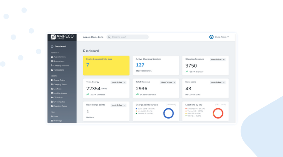Open Total Energy Month To Date dropdown
The image size is (283, 157).
(118, 82)
